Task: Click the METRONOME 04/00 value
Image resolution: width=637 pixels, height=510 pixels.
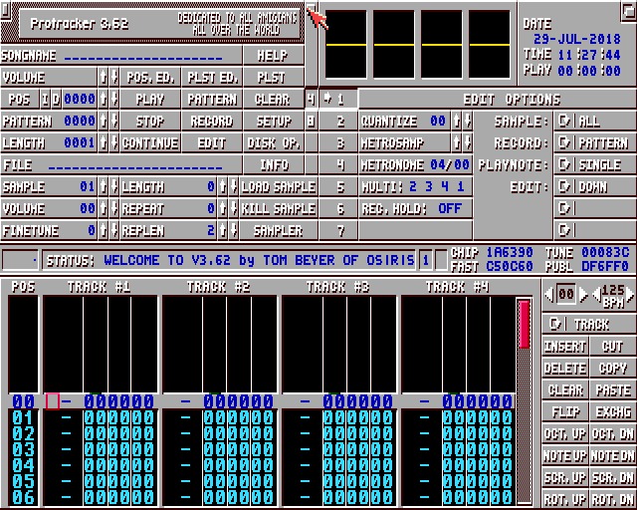Action: 450,165
